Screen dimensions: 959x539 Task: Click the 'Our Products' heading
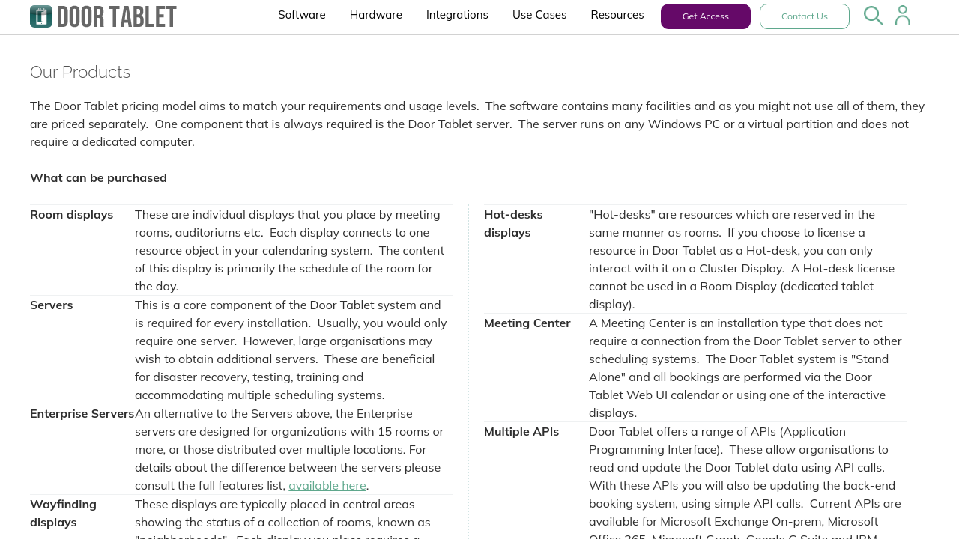pos(80,72)
